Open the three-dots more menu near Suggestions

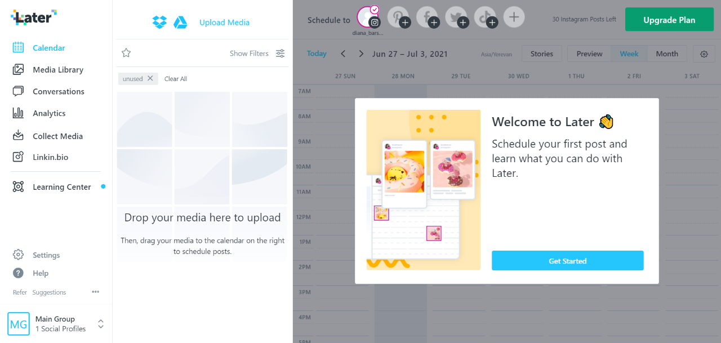[96, 292]
